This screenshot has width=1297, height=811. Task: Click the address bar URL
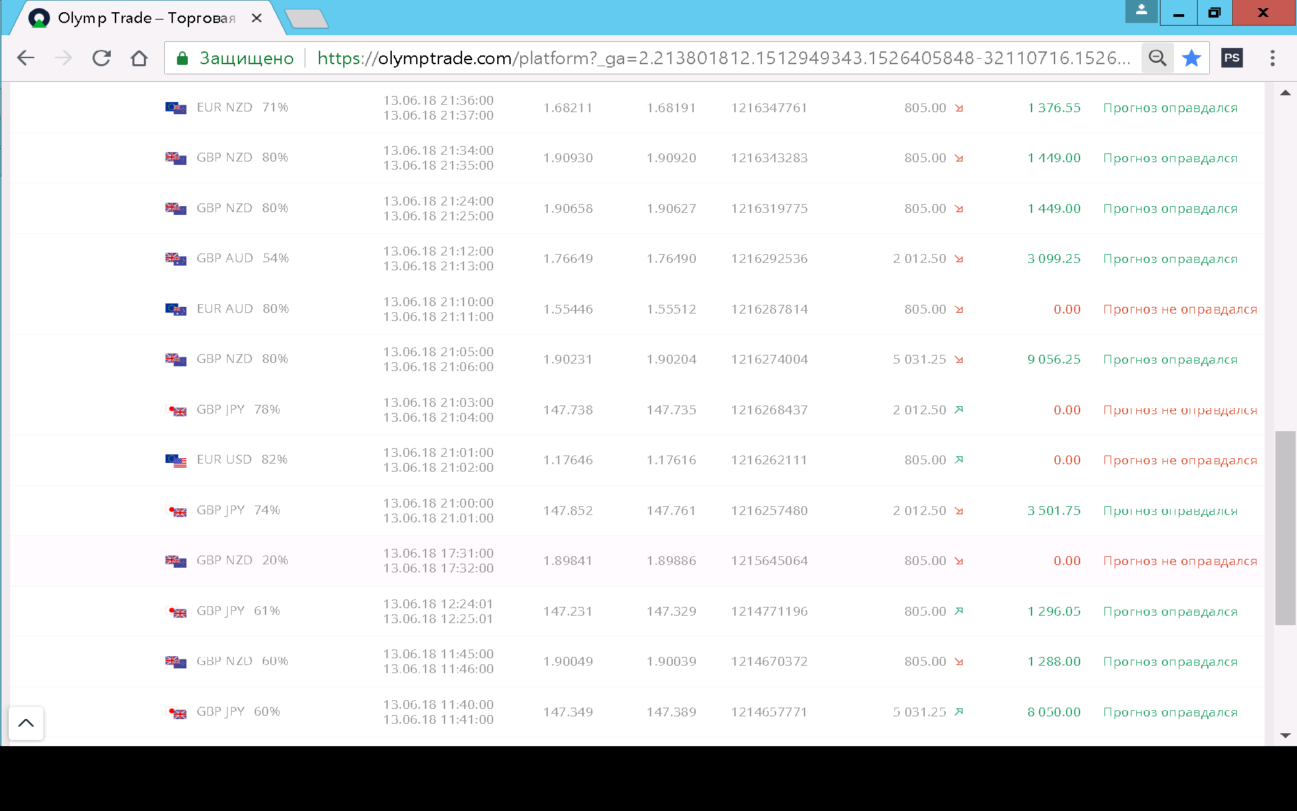click(723, 58)
